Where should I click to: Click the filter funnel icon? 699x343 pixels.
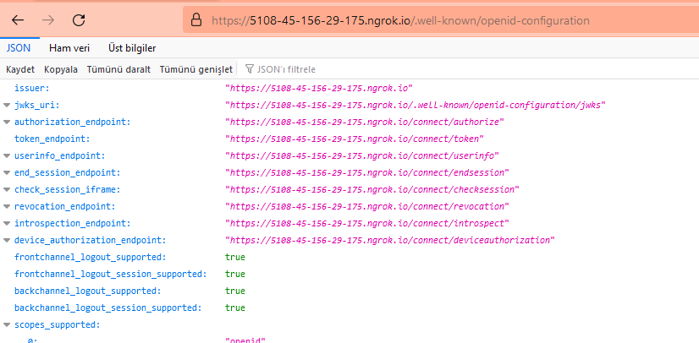coord(250,69)
